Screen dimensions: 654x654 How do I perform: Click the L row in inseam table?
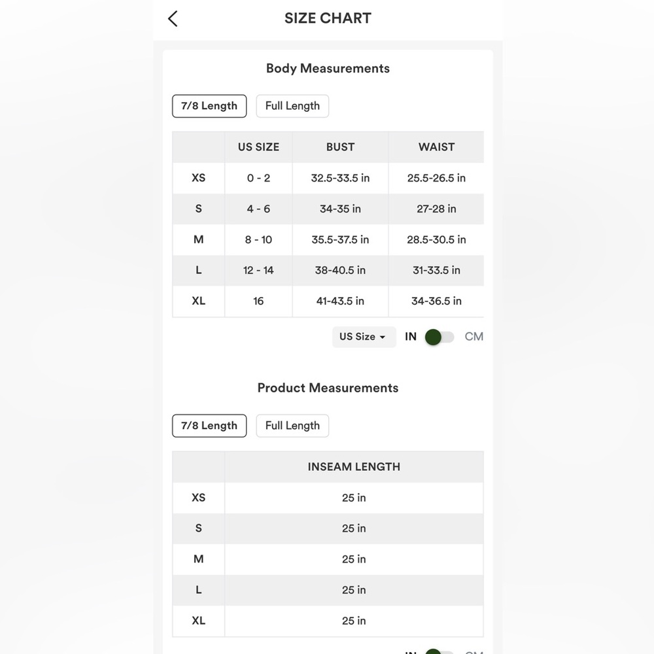(x=328, y=590)
